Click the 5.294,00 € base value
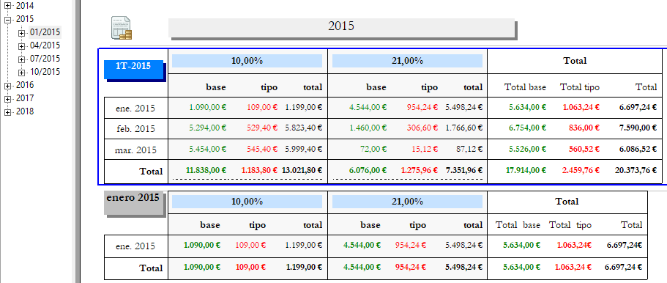Screen dimensions: 667x283 [208, 128]
